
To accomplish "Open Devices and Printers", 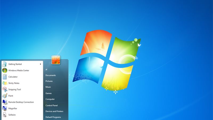I will click(x=54, y=111).
